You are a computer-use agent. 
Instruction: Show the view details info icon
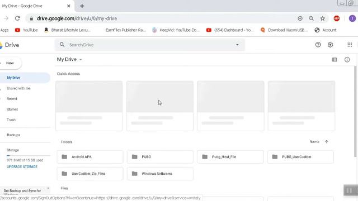coord(347,60)
